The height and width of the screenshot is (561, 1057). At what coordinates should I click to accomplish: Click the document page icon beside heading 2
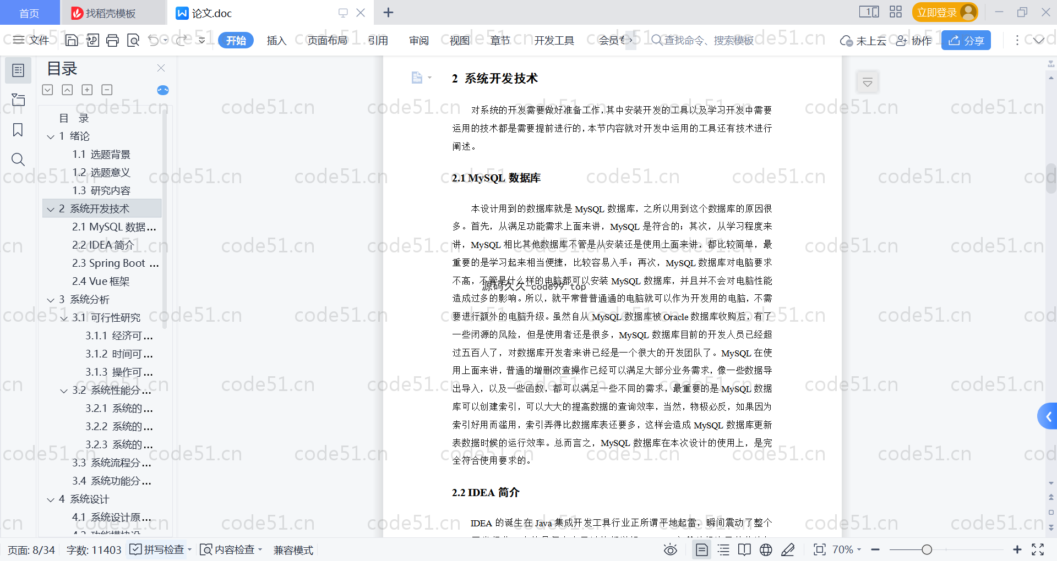[x=417, y=78]
